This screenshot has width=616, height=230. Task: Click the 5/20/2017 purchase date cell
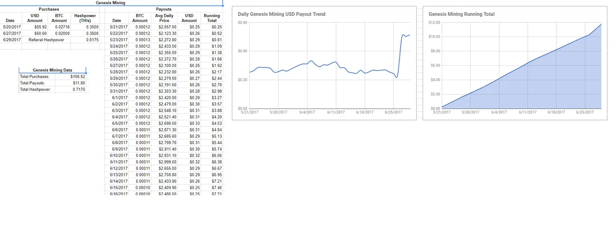12,27
